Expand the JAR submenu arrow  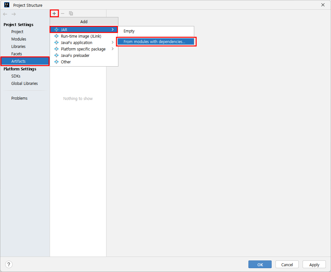113,30
